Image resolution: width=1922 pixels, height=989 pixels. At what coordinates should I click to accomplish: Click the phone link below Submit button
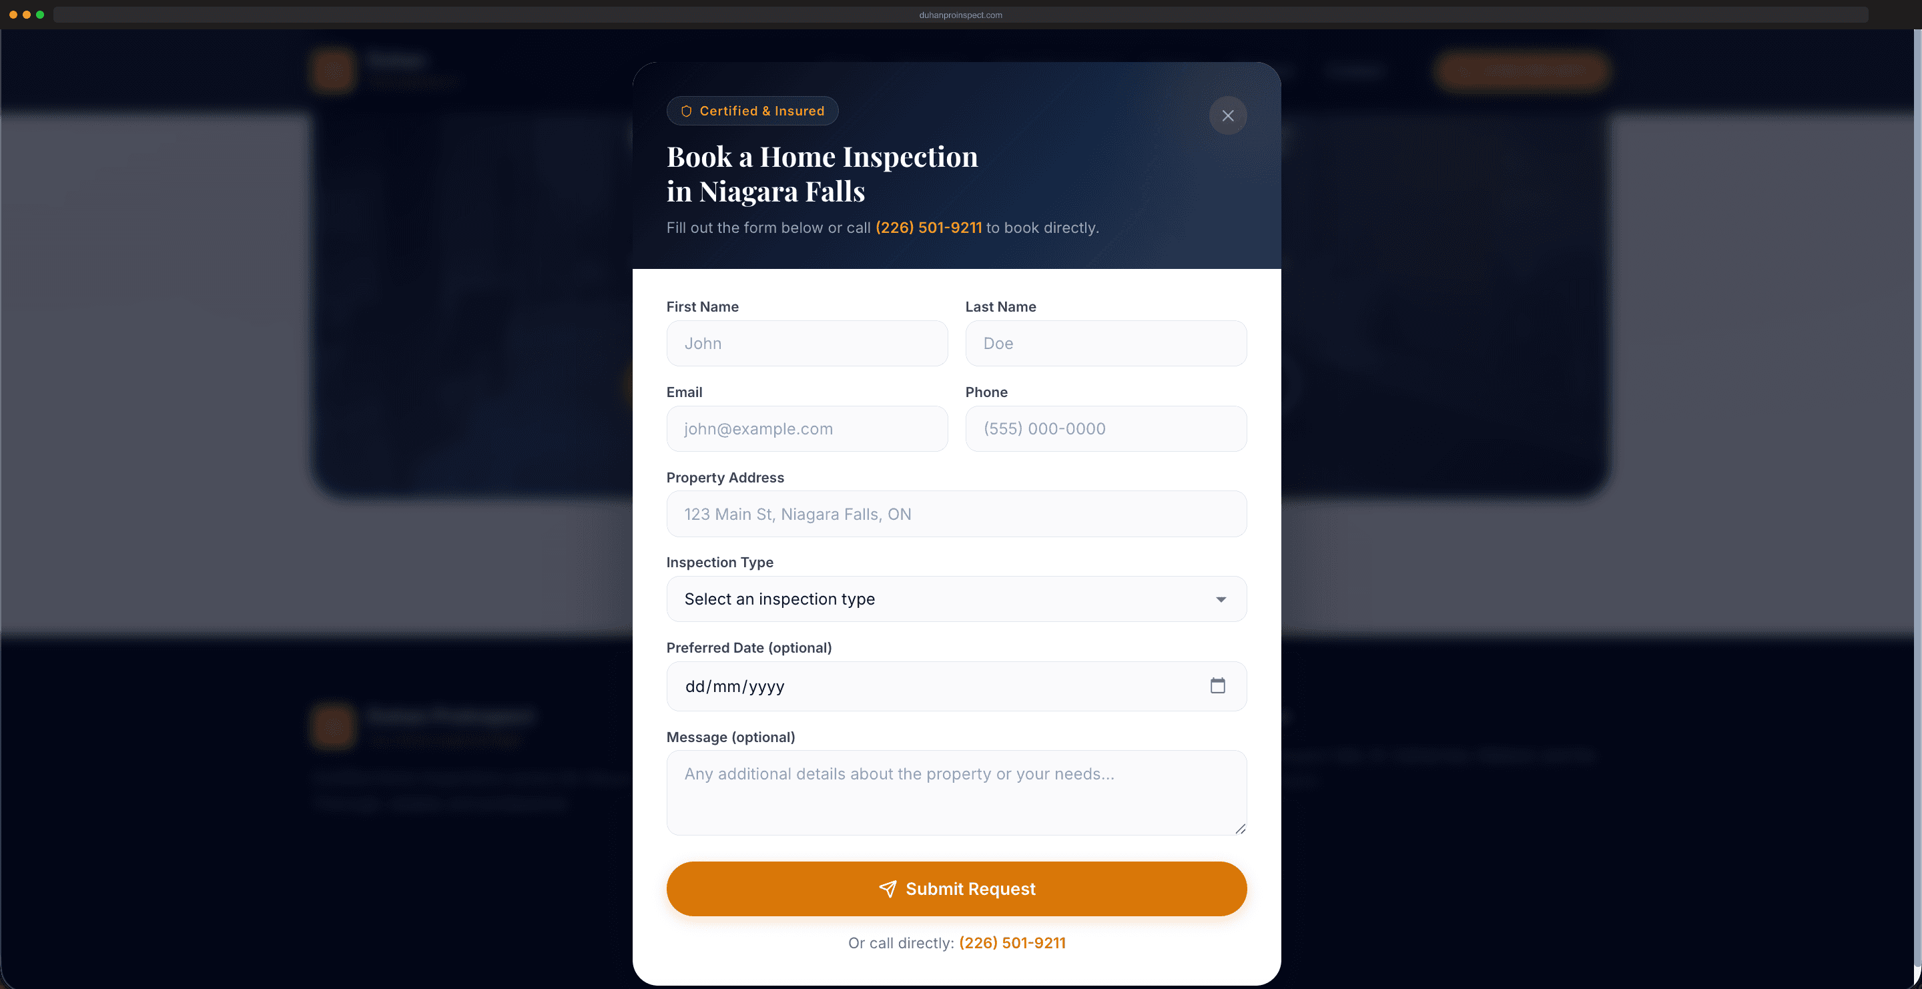(1012, 943)
